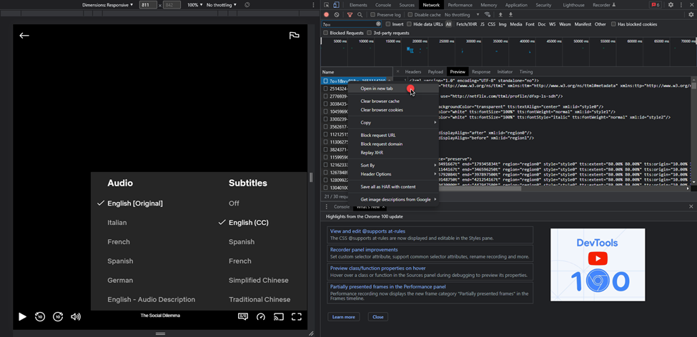This screenshot has height=337, width=697.
Task: Click the back arrow in the player
Action: pyautogui.click(x=24, y=35)
